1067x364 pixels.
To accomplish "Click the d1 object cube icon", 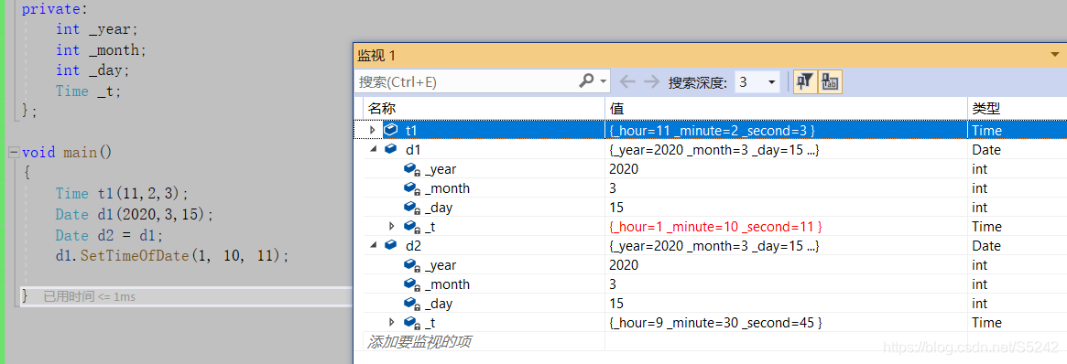I will 391,149.
